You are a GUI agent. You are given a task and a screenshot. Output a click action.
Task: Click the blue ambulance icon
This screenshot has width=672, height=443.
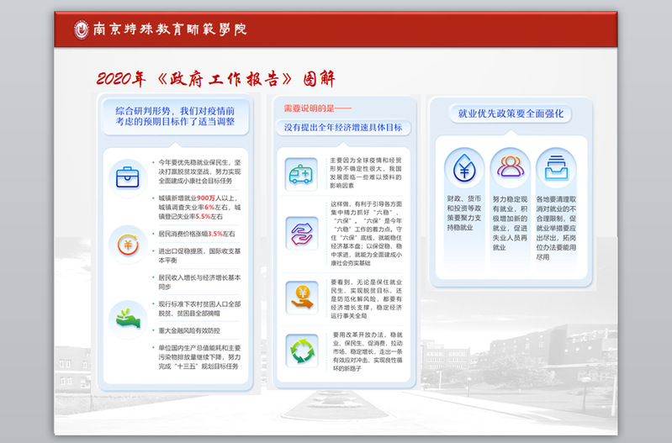pos(300,174)
